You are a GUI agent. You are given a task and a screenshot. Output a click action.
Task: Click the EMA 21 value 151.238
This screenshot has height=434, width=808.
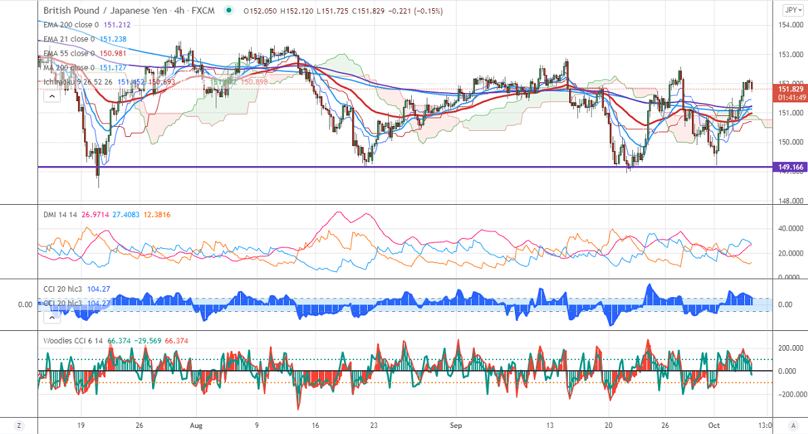coord(113,39)
